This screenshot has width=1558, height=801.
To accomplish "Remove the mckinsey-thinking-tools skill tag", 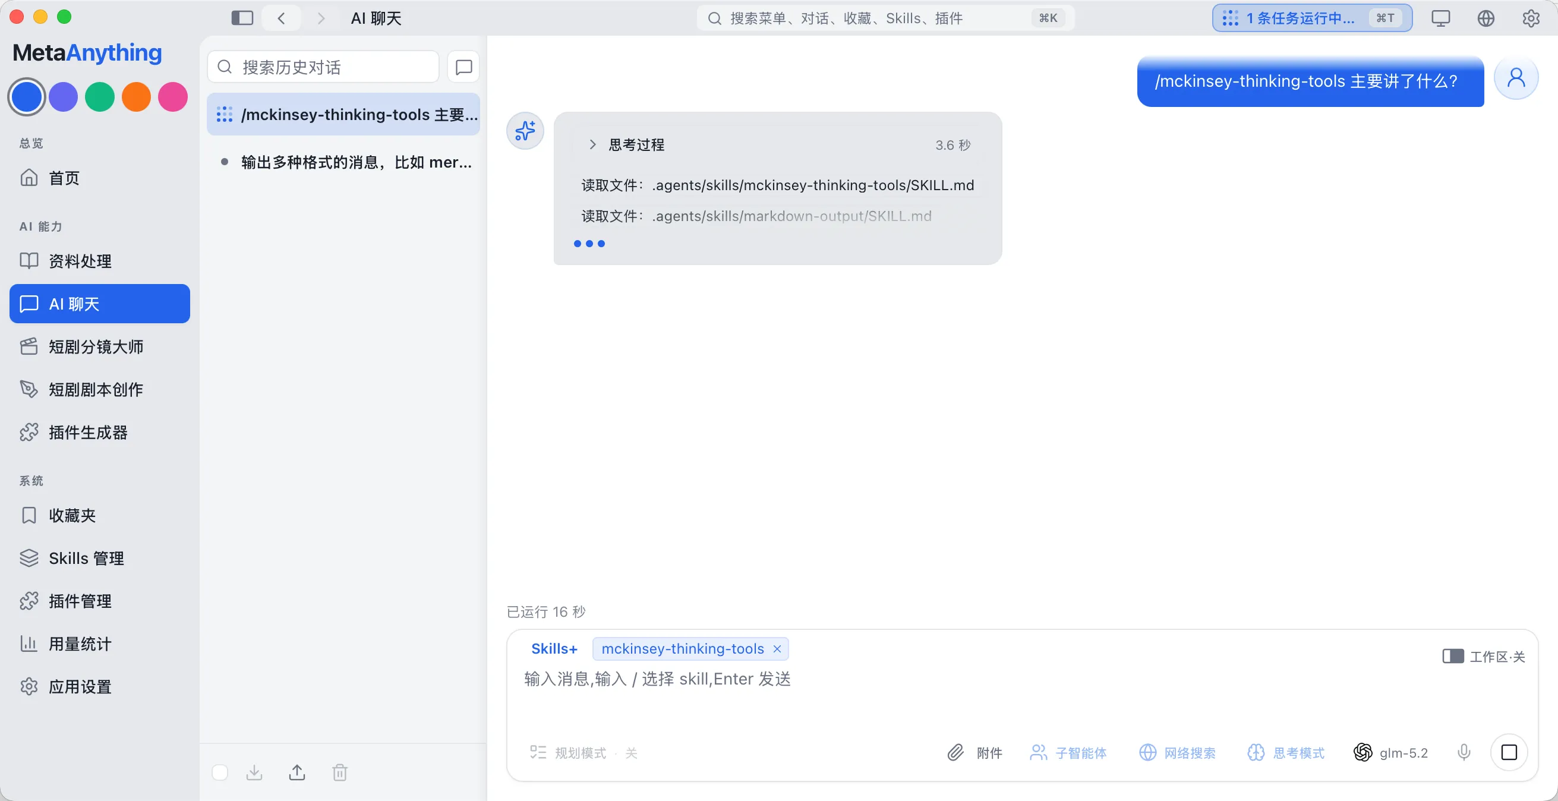I will click(777, 648).
